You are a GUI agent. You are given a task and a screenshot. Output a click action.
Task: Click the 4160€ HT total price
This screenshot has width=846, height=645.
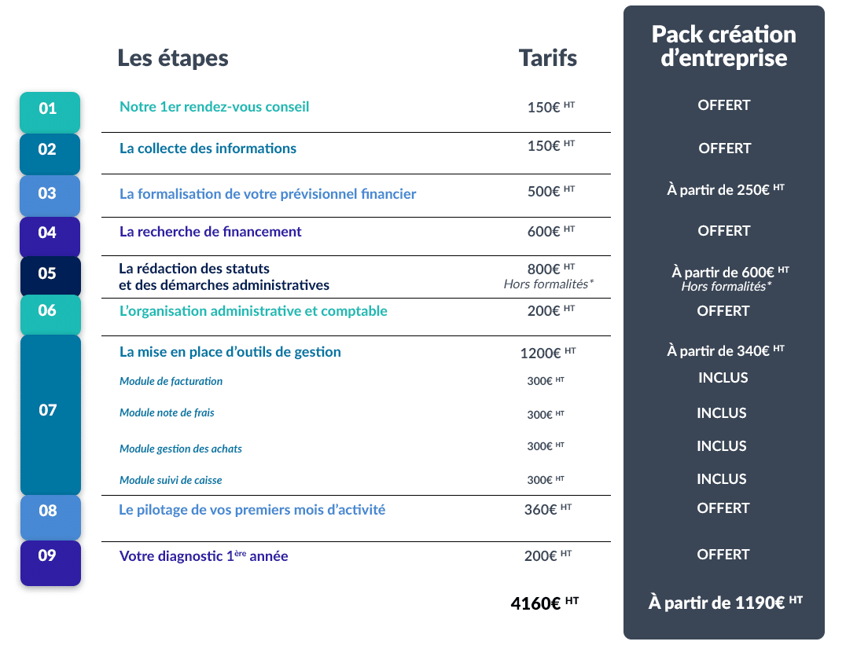coord(544,603)
